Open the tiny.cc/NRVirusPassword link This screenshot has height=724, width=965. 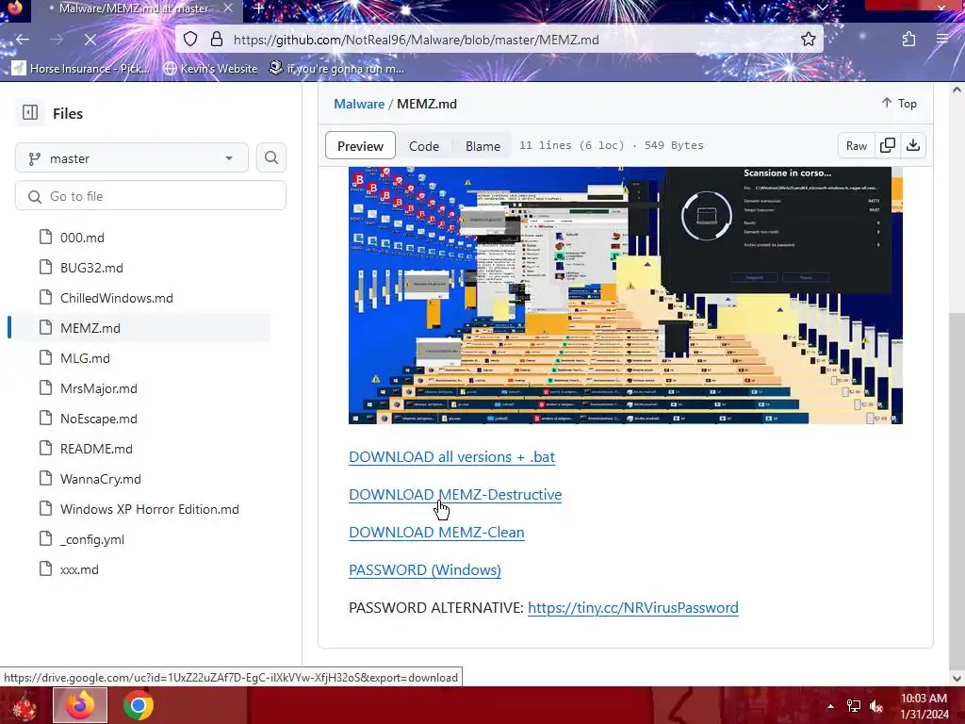click(632, 608)
